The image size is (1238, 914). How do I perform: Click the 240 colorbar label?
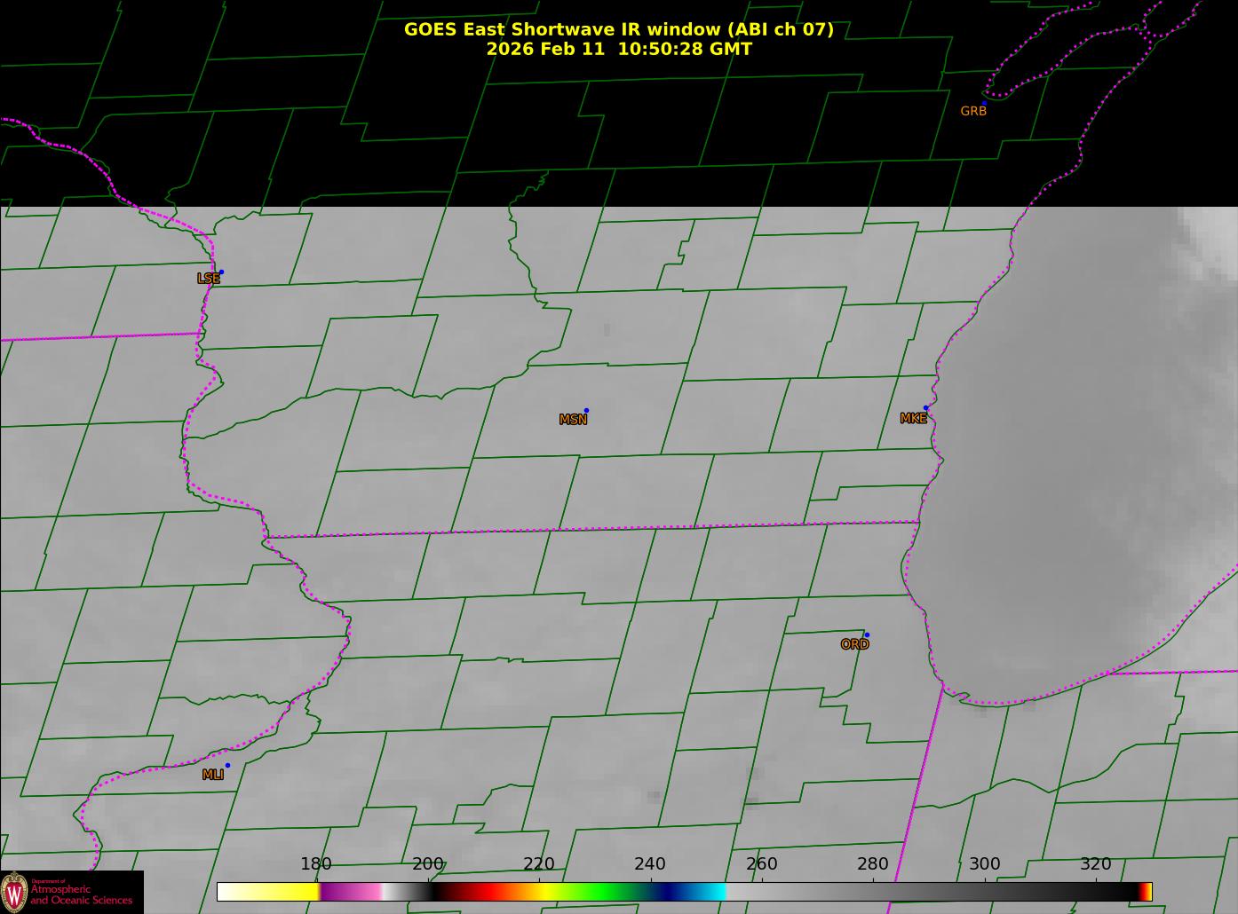pos(650,864)
